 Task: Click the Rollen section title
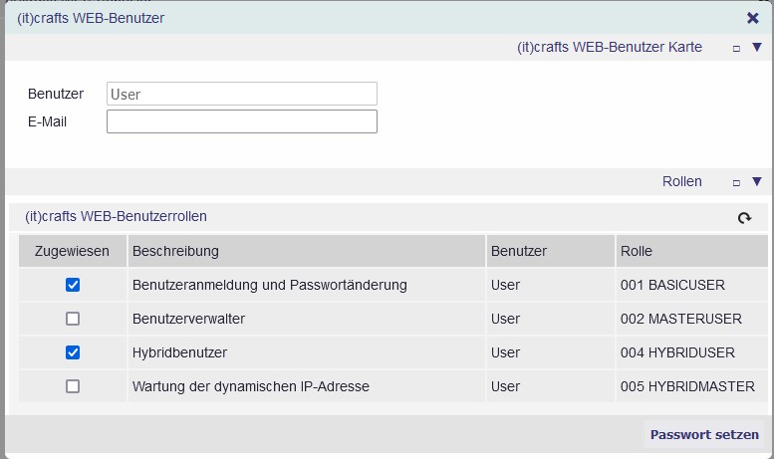[681, 181]
